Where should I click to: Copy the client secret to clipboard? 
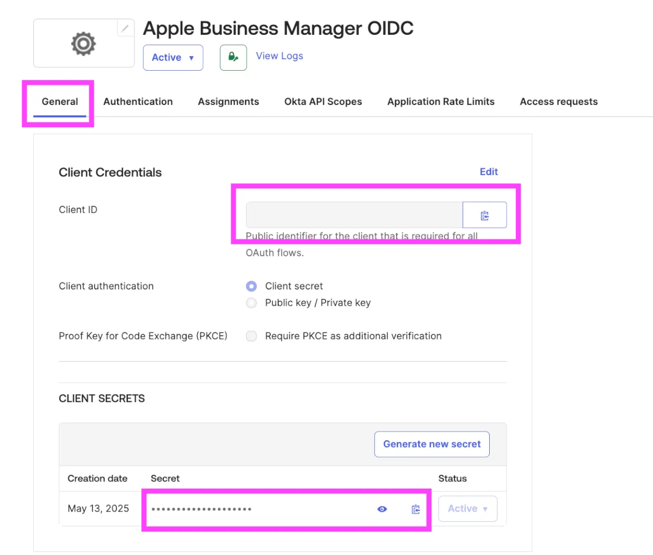(x=416, y=509)
